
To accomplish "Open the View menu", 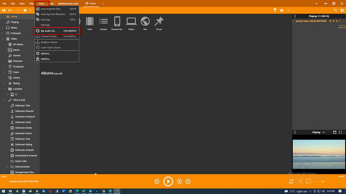I will tap(22, 3).
